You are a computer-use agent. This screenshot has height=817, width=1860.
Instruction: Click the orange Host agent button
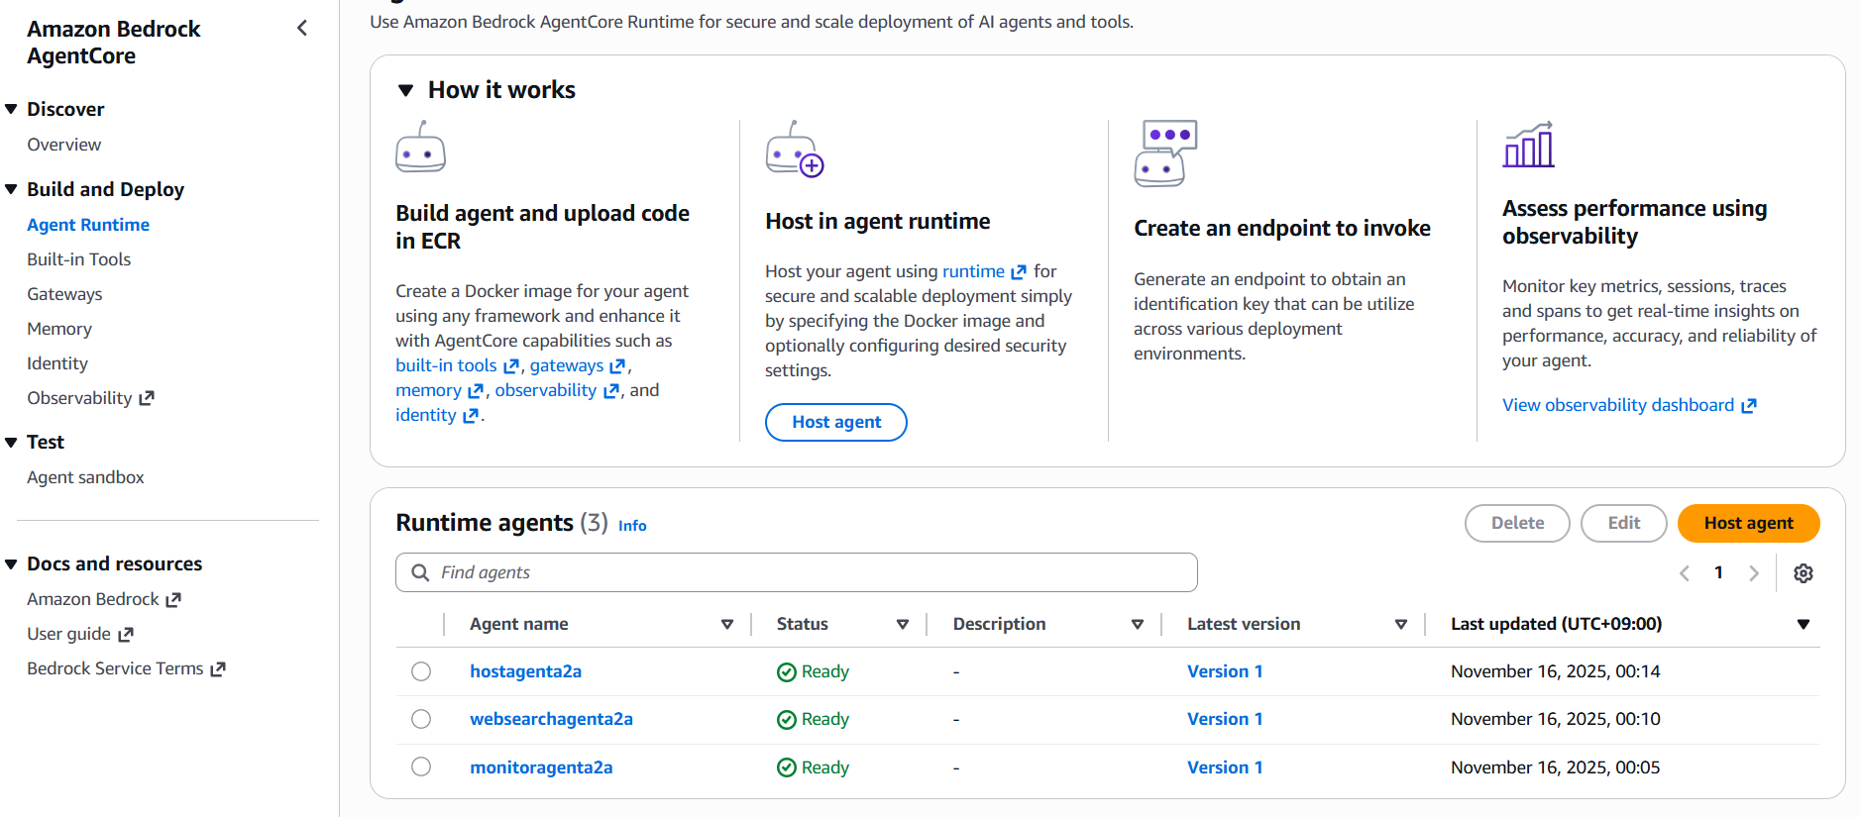point(1748,523)
